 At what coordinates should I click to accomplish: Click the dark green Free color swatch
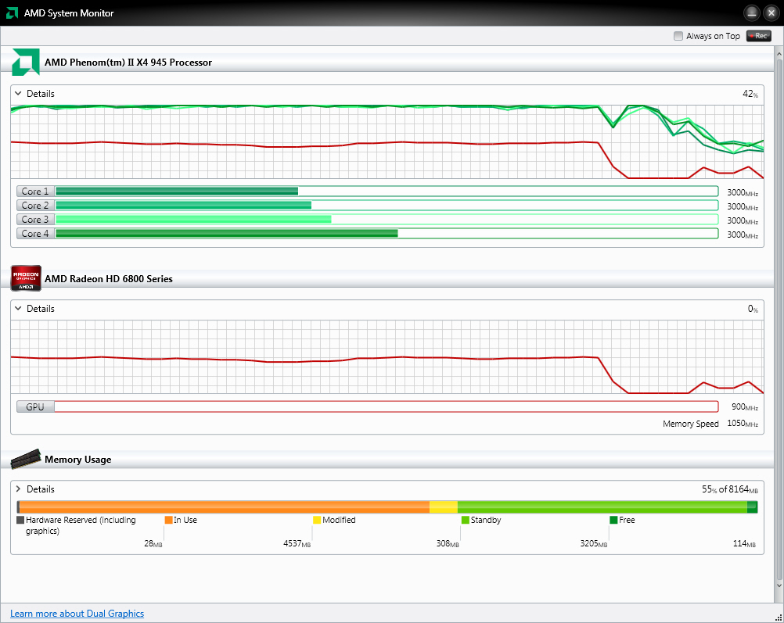[x=613, y=520]
